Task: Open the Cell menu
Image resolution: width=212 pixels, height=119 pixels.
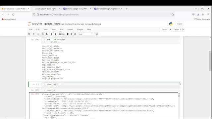Action: click(x=62, y=29)
